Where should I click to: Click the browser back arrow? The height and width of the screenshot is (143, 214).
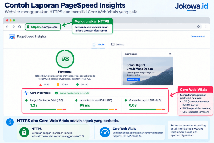tap(7, 27)
